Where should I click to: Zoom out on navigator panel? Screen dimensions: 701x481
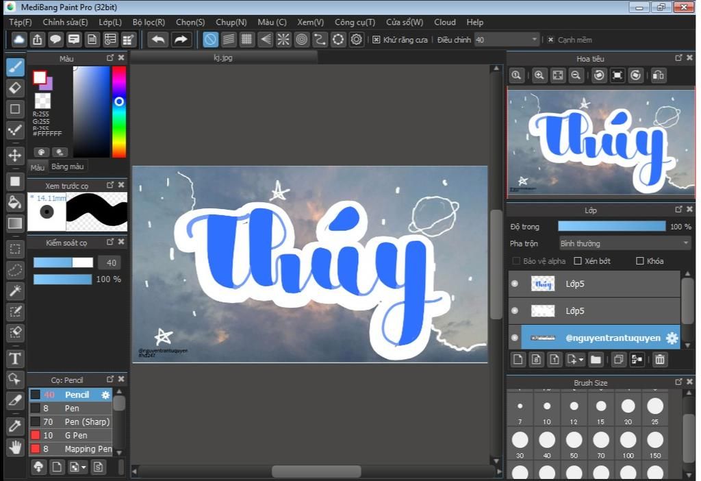(576, 75)
